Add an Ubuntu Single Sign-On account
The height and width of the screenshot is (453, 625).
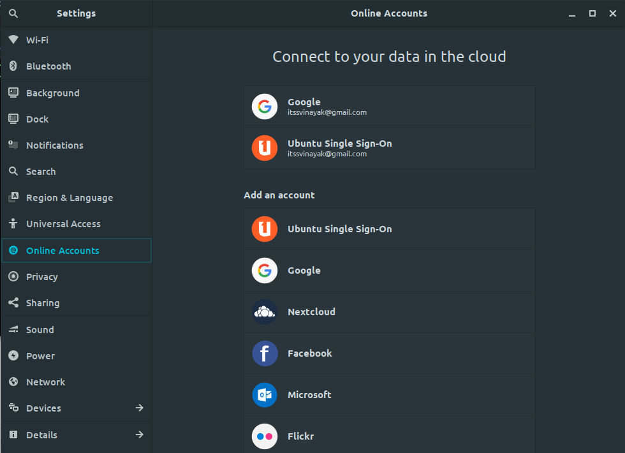pyautogui.click(x=389, y=229)
